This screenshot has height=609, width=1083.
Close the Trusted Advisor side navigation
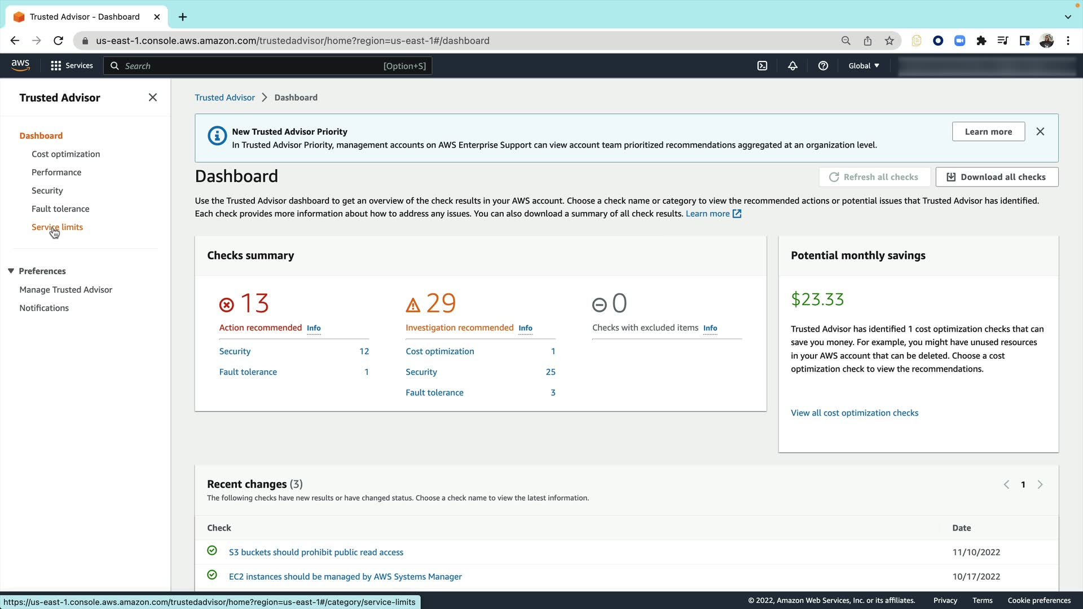[152, 98]
